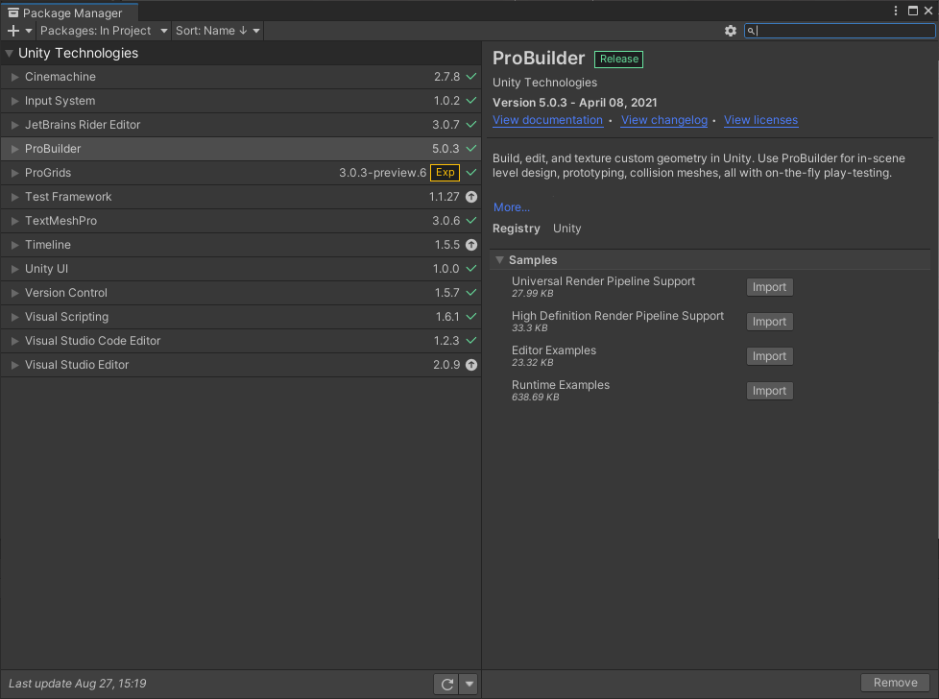Collapse the Unity Technologies group

pos(10,54)
